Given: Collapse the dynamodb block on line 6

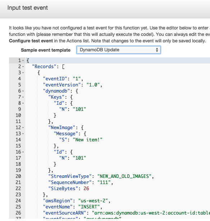Looking at the screenshot, I should pos(23,91).
